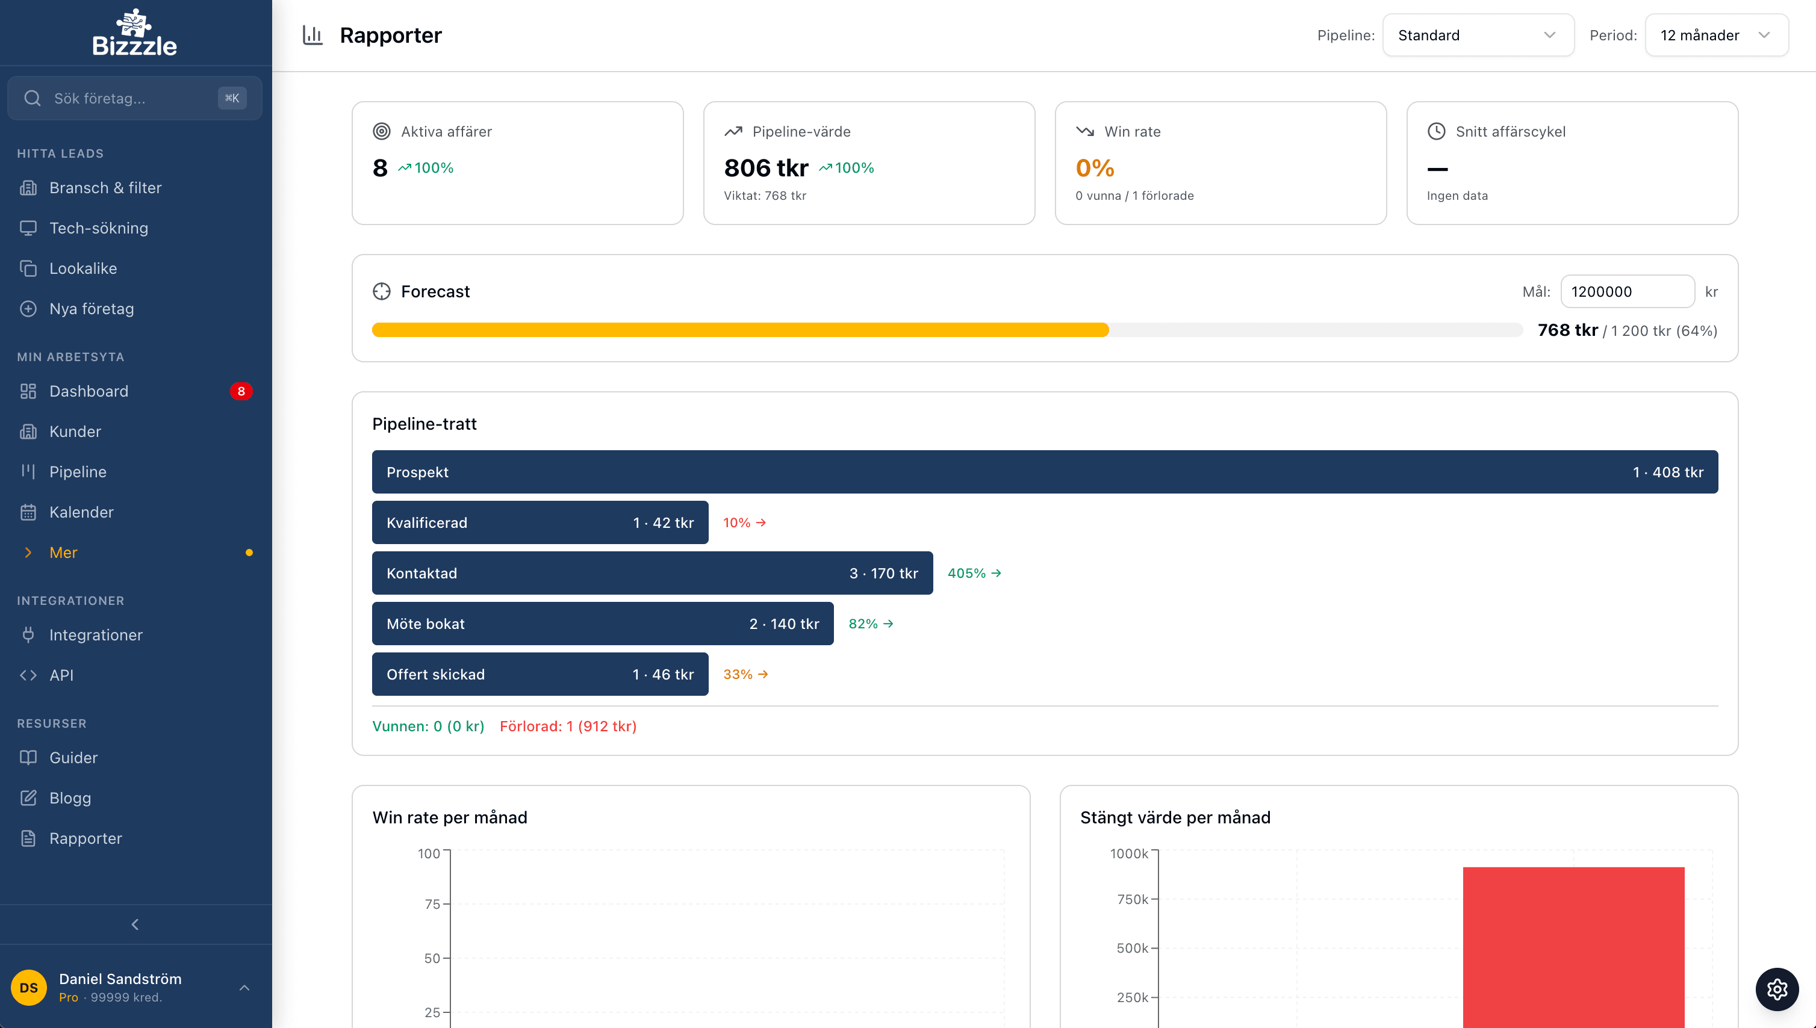Expand the Mer sidebar section
The height and width of the screenshot is (1028, 1816).
coord(64,552)
